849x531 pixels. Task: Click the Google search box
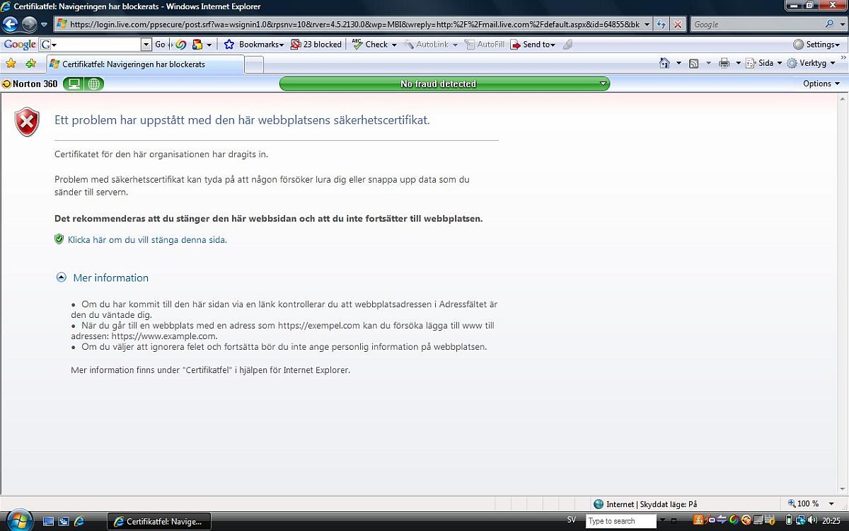point(757,24)
